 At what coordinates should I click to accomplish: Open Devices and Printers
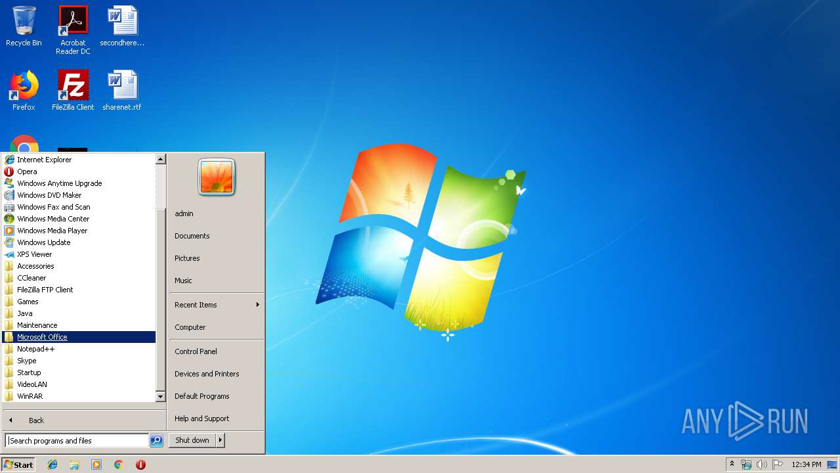pyautogui.click(x=217, y=374)
